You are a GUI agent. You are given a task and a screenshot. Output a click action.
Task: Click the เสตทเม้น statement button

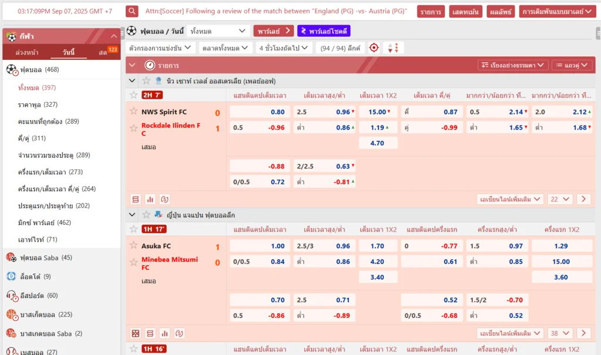[x=465, y=12]
